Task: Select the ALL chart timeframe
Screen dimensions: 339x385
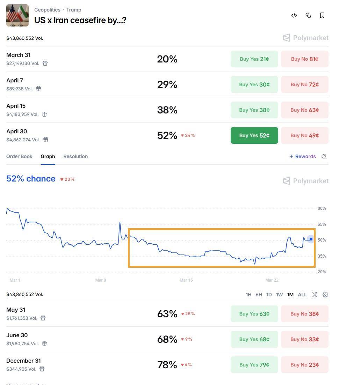Action: pyautogui.click(x=302, y=295)
